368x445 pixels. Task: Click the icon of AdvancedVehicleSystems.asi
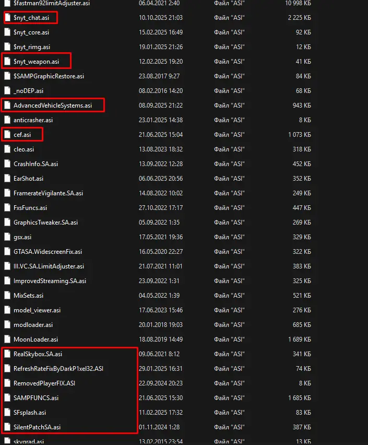(7, 106)
